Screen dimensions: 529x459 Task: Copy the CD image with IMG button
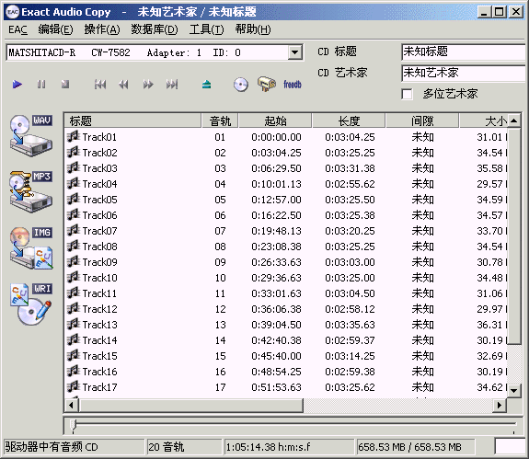pyautogui.click(x=30, y=247)
